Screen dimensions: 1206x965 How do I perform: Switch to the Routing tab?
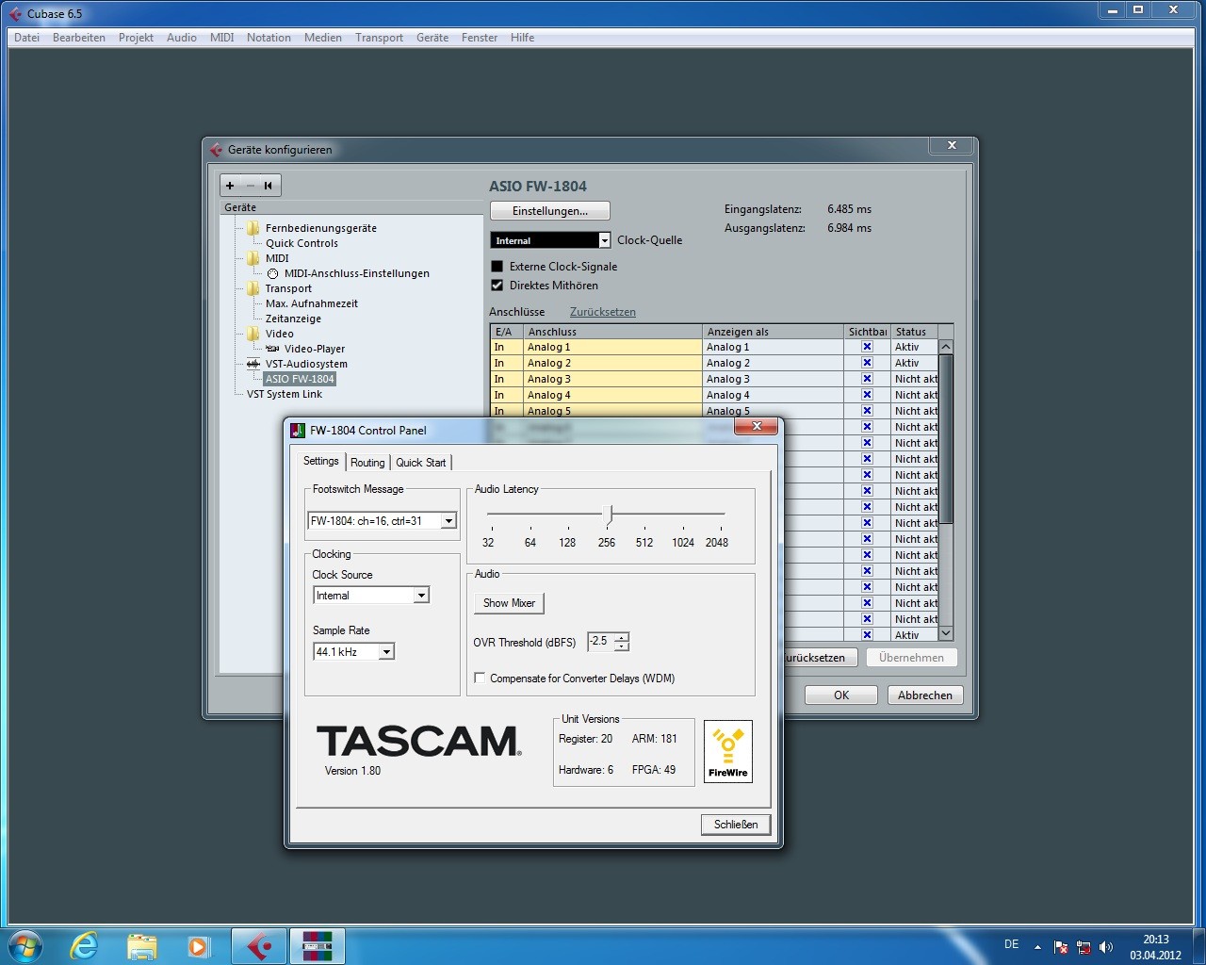[x=367, y=463]
